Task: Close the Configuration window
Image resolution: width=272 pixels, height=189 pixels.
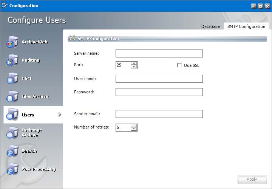Action: click(x=267, y=6)
